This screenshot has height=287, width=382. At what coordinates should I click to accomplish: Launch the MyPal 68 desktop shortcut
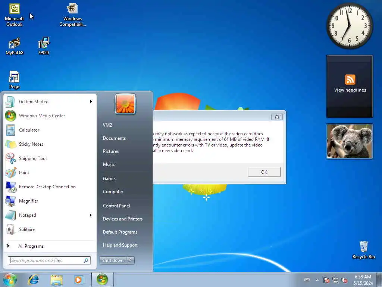pyautogui.click(x=15, y=46)
